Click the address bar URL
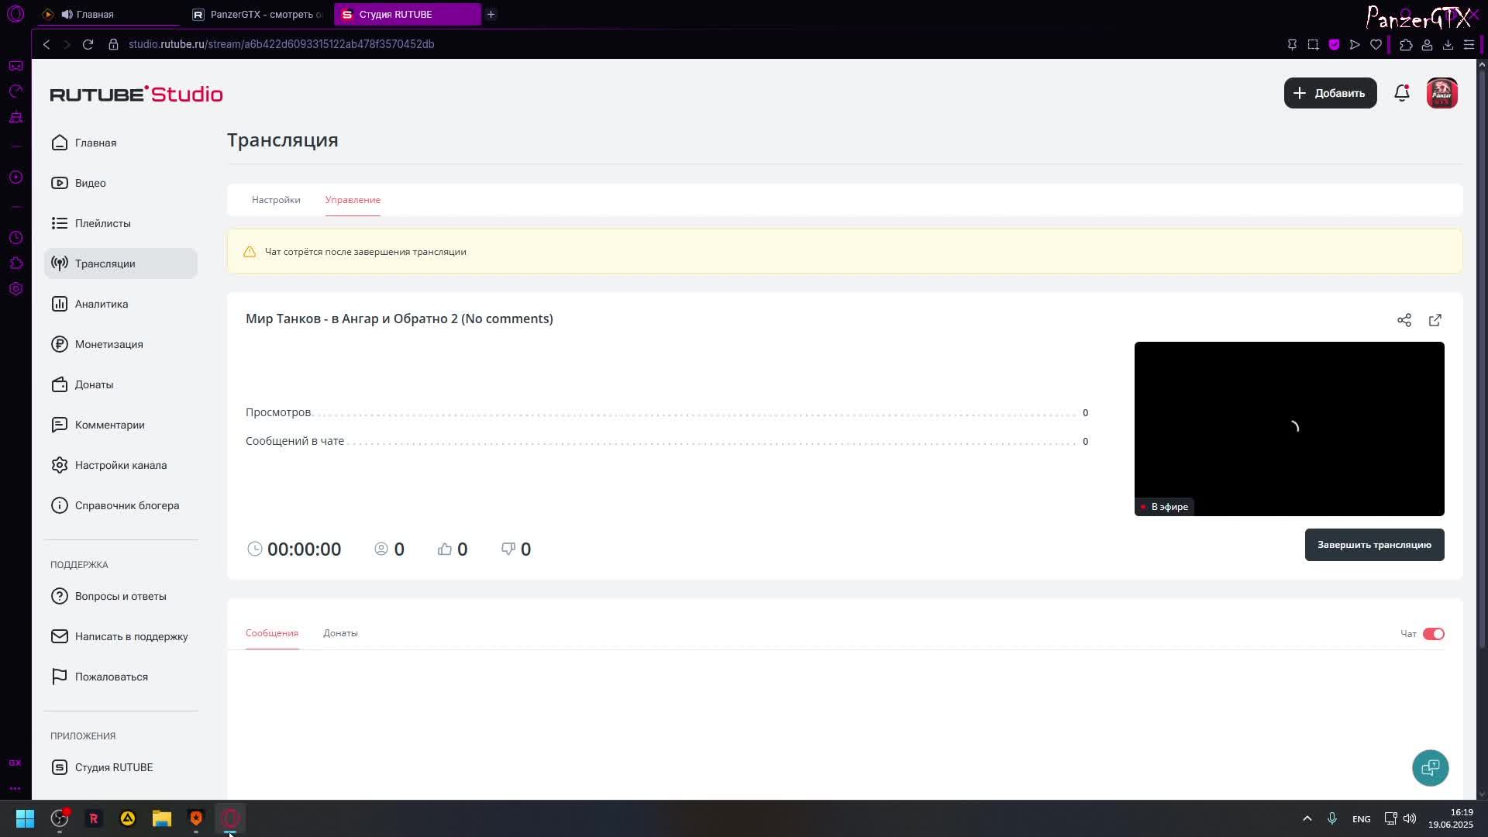This screenshot has width=1488, height=837. click(281, 44)
